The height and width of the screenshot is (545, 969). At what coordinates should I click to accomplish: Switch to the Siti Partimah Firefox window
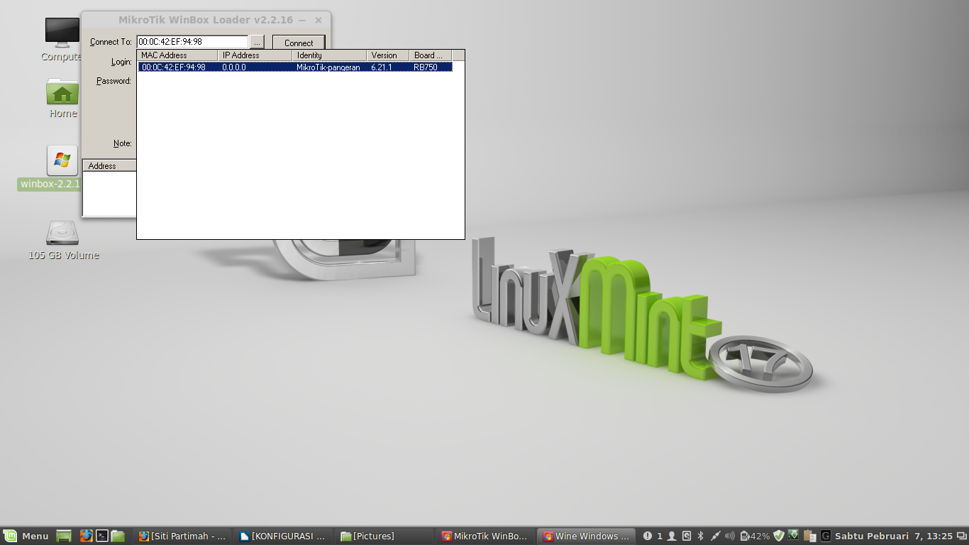click(182, 536)
